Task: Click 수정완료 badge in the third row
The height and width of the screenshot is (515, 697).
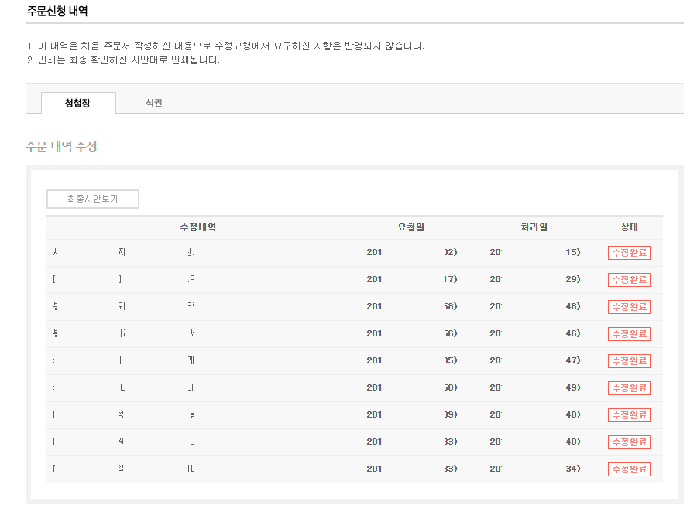Action: click(x=629, y=307)
